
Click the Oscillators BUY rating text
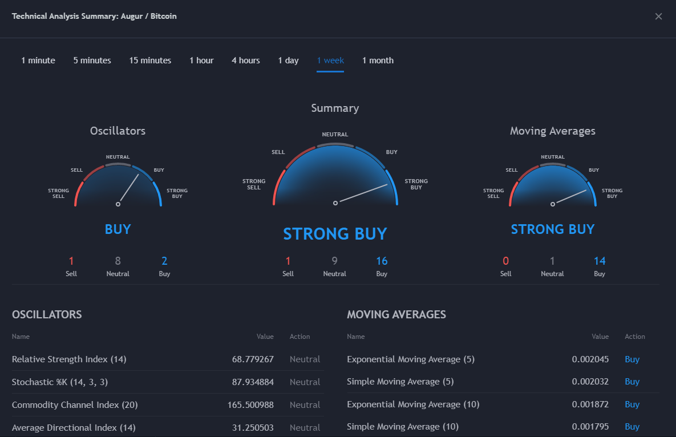click(x=118, y=229)
